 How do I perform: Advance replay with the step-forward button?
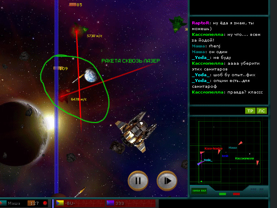[x=167, y=181]
